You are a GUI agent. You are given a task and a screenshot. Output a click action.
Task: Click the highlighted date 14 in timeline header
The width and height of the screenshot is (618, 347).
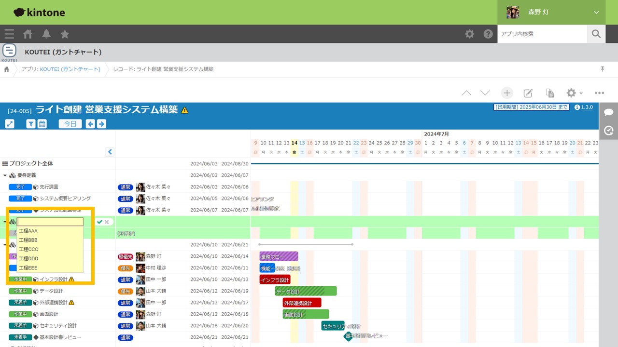point(294,143)
